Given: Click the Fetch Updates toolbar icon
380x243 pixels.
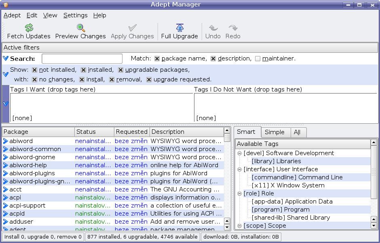Looking at the screenshot, I should tap(29, 28).
